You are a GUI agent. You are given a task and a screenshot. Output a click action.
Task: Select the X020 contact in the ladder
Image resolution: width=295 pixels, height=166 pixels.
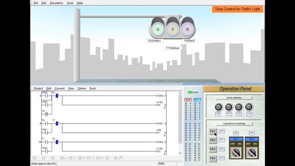47,95
